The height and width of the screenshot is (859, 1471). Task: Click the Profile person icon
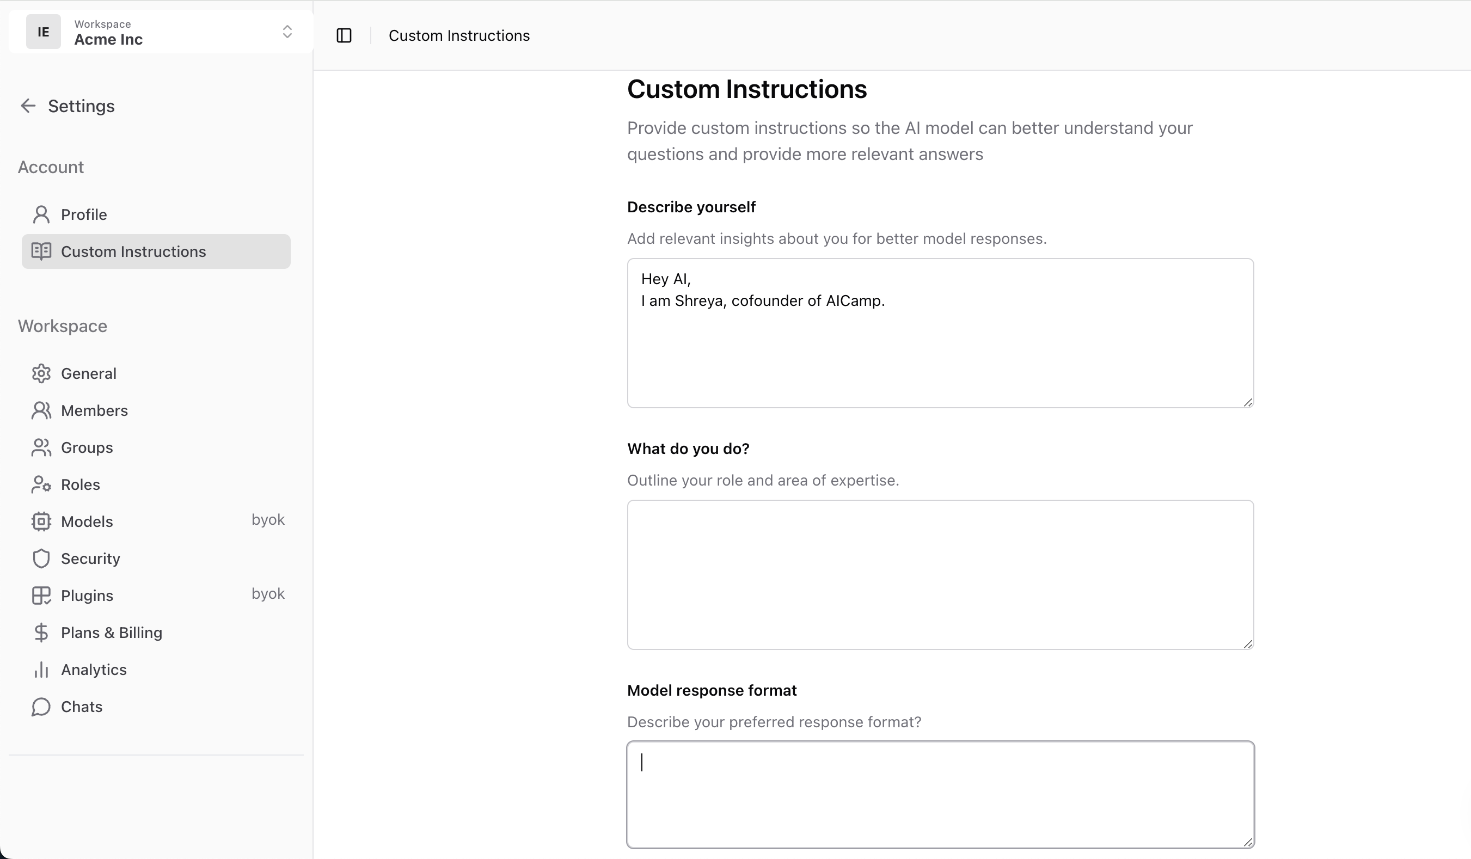(x=41, y=214)
